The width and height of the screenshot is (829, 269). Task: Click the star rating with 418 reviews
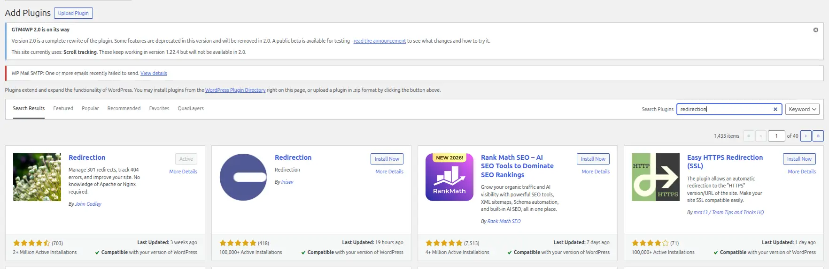(x=238, y=243)
